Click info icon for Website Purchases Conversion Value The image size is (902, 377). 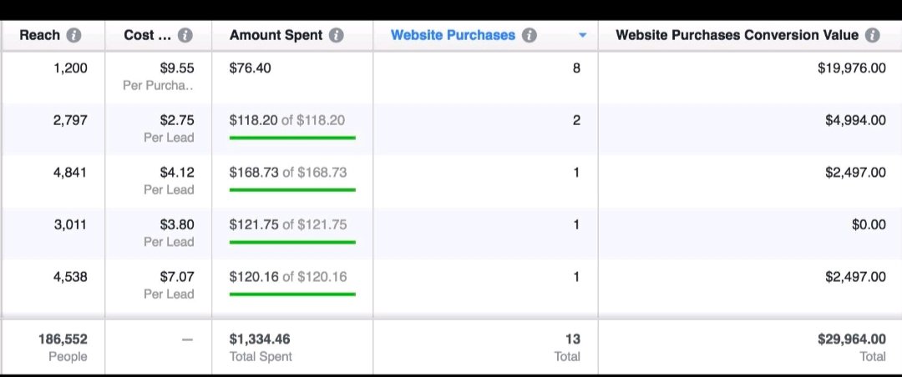[x=873, y=35]
